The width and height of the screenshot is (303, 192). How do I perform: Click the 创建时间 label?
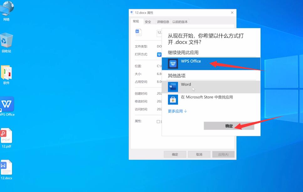(141, 93)
